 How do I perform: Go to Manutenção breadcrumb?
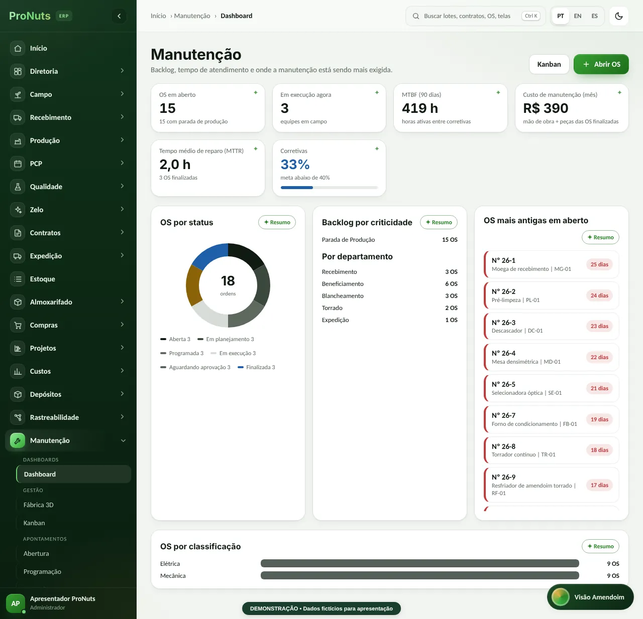[x=192, y=16]
